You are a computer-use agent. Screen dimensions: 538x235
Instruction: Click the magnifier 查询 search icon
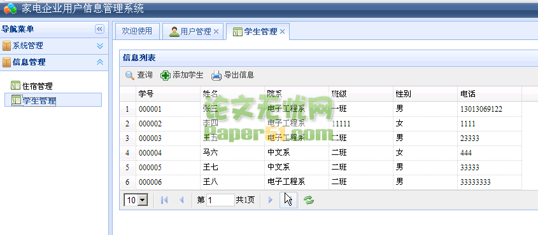coord(130,75)
